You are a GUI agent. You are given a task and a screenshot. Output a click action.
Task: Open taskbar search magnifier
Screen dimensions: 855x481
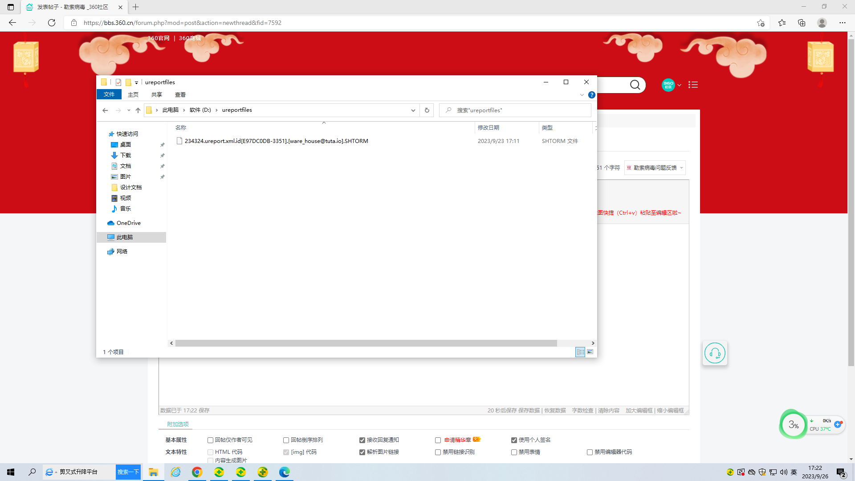pyautogui.click(x=32, y=472)
